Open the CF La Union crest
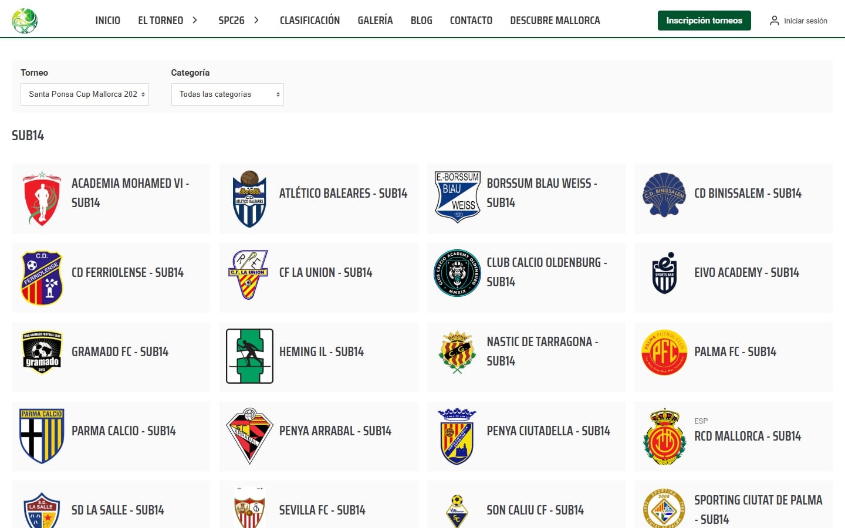The width and height of the screenshot is (845, 528). tap(249, 275)
